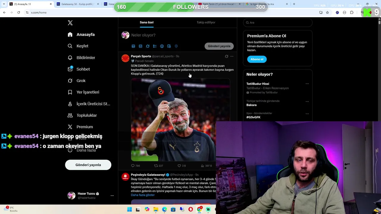Open Parçalı Sports account name link

pos(141,56)
